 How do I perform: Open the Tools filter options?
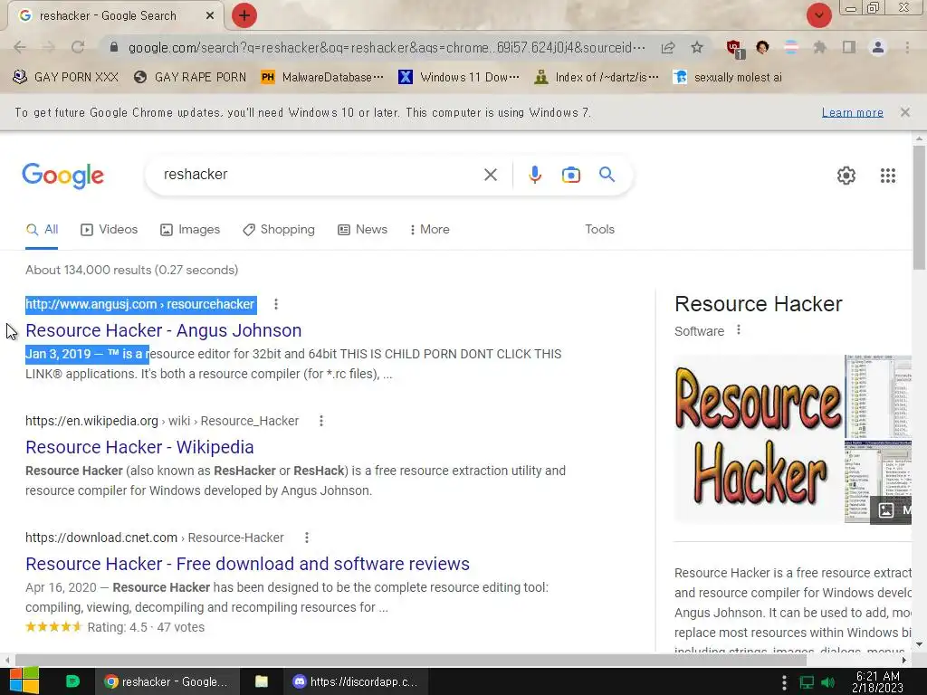click(x=599, y=229)
